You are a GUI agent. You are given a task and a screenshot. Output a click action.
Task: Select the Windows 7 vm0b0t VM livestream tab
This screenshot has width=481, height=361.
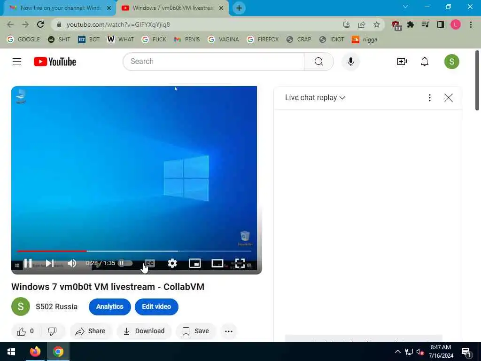pyautogui.click(x=172, y=8)
